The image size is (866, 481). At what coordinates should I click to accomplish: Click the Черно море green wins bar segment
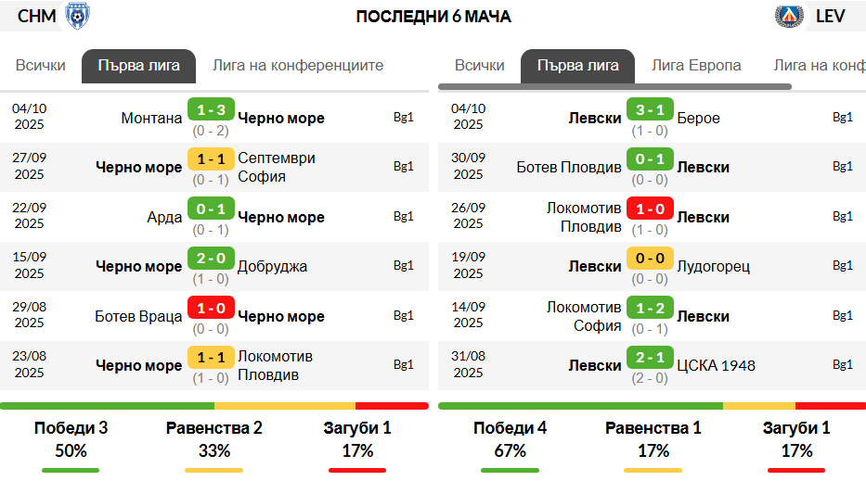[107, 406]
